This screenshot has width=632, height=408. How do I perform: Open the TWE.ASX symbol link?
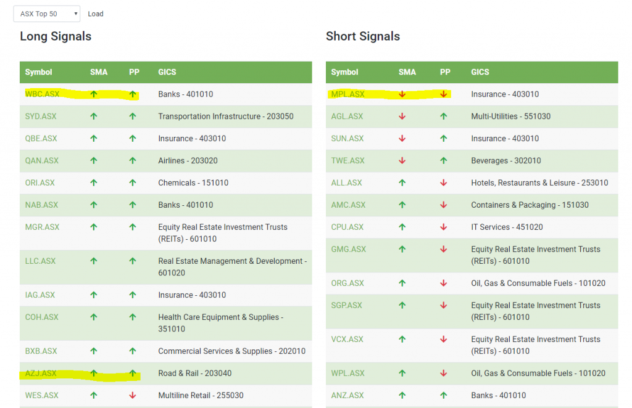point(348,160)
